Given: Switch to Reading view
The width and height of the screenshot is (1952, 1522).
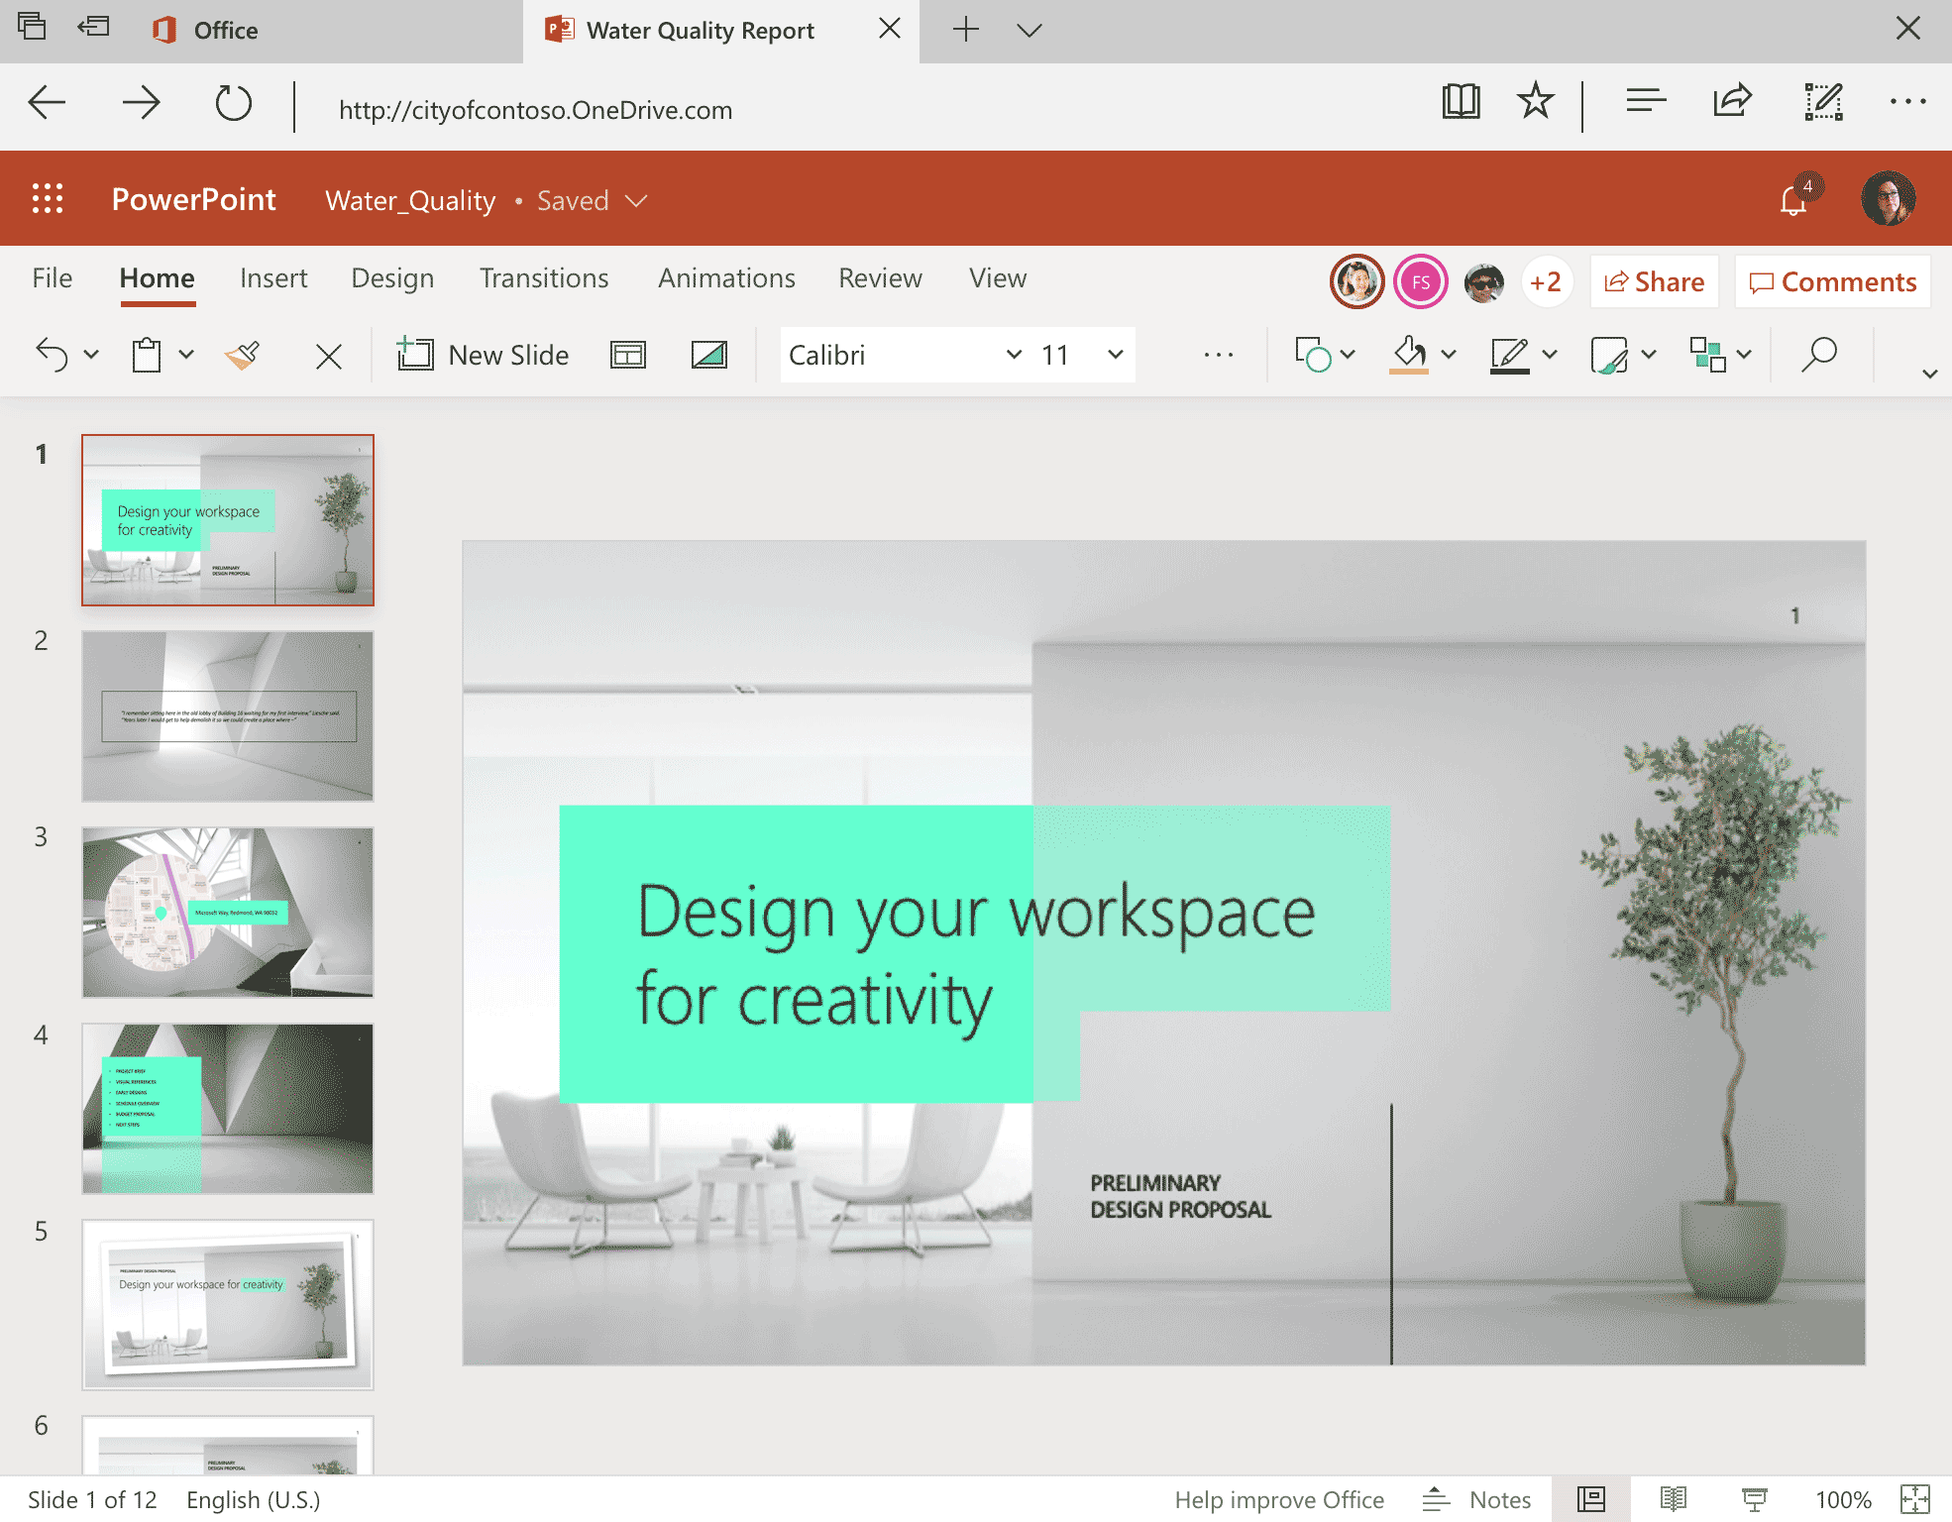Looking at the screenshot, I should [x=1674, y=1500].
